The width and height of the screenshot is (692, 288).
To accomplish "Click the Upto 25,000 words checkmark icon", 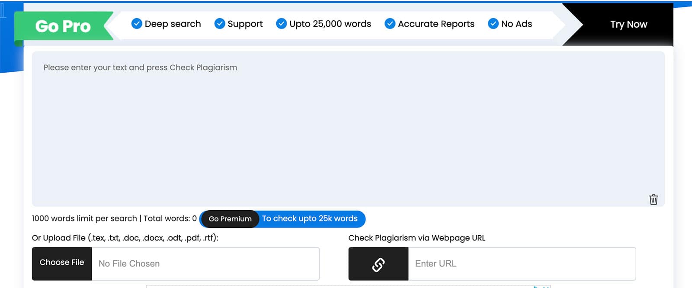I will coord(282,23).
